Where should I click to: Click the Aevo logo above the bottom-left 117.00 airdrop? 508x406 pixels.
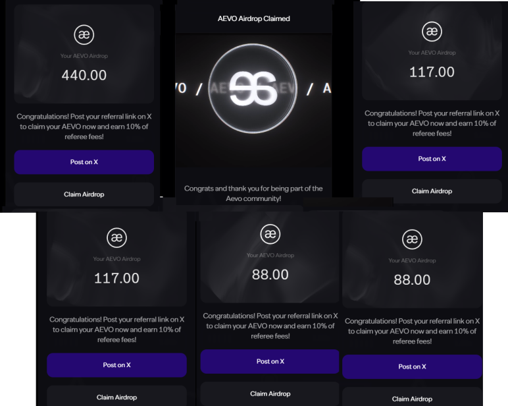(x=116, y=237)
